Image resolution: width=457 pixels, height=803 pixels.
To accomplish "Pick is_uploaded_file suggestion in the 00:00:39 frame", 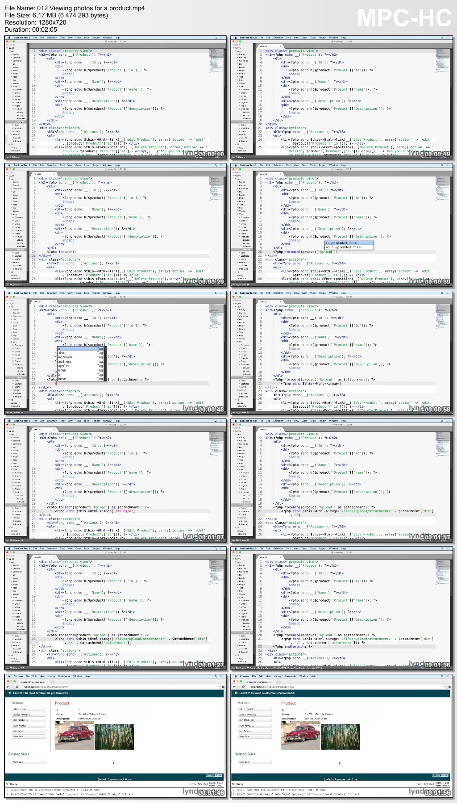I will click(x=349, y=243).
